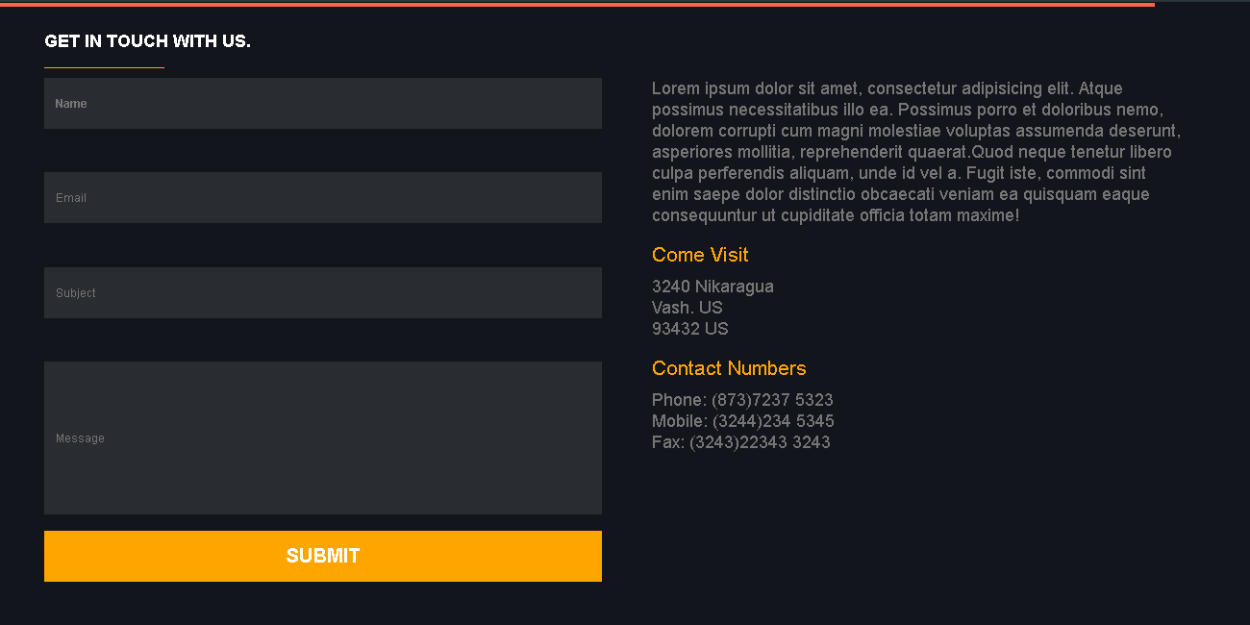This screenshot has width=1250, height=625.
Task: Focus the Email input field
Action: click(x=322, y=198)
